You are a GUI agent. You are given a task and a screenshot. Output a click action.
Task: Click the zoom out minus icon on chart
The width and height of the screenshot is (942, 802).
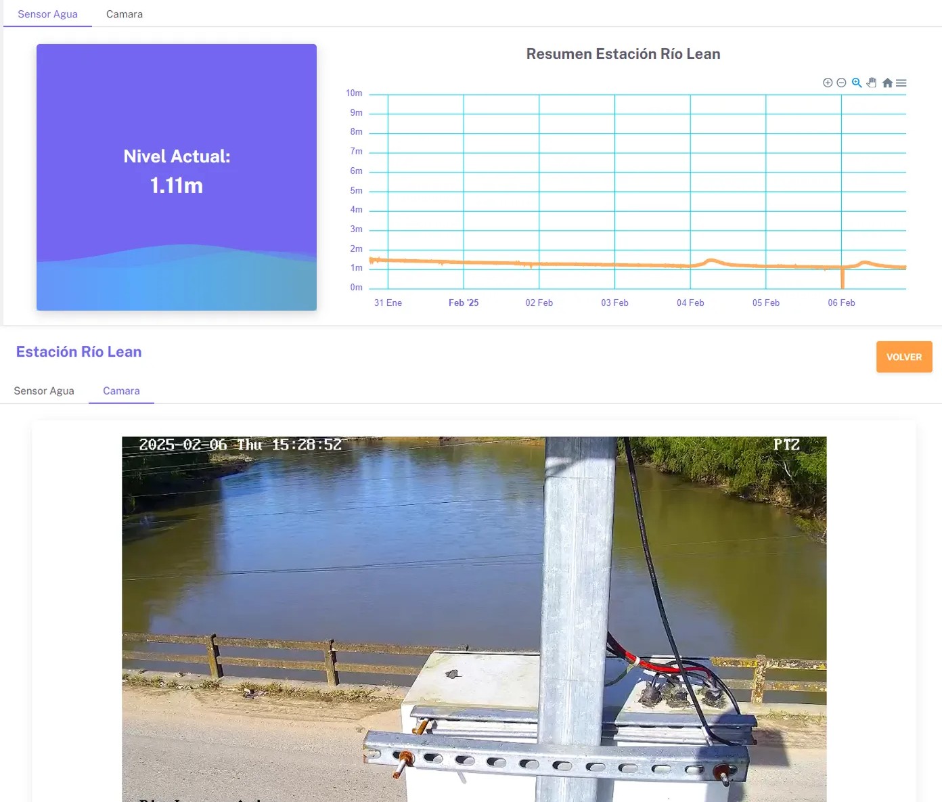(841, 83)
